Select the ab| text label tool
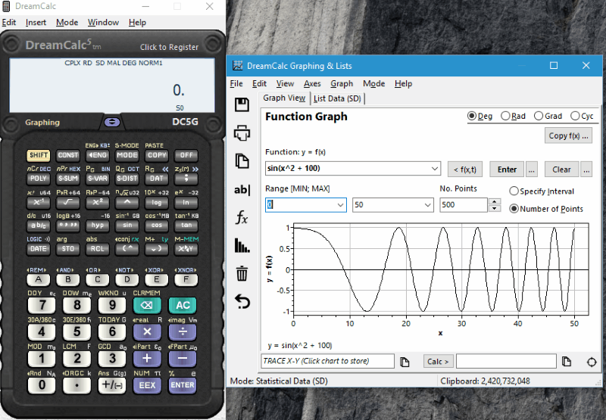The width and height of the screenshot is (606, 420). [x=242, y=189]
